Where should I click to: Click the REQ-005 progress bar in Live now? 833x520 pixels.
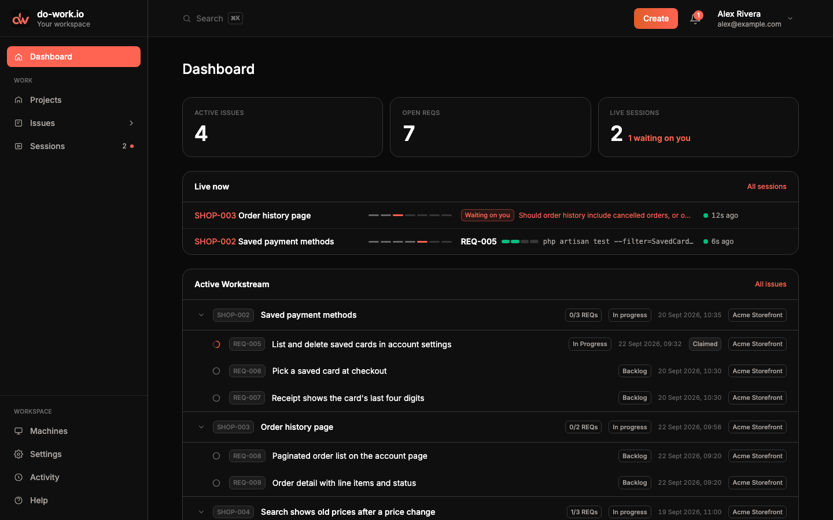click(x=520, y=242)
